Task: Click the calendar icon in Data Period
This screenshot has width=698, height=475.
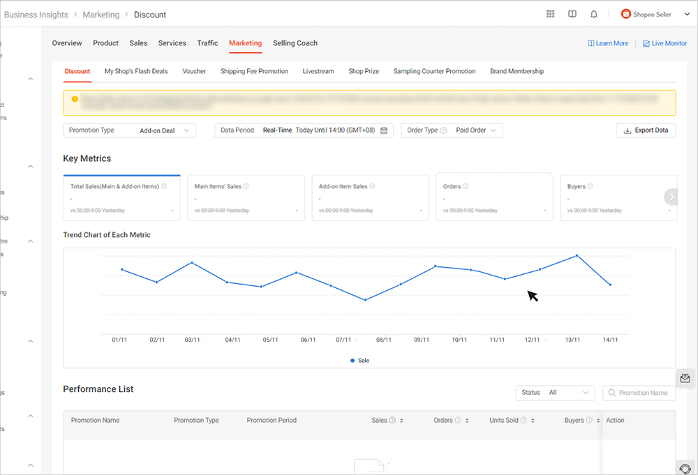Action: [384, 130]
